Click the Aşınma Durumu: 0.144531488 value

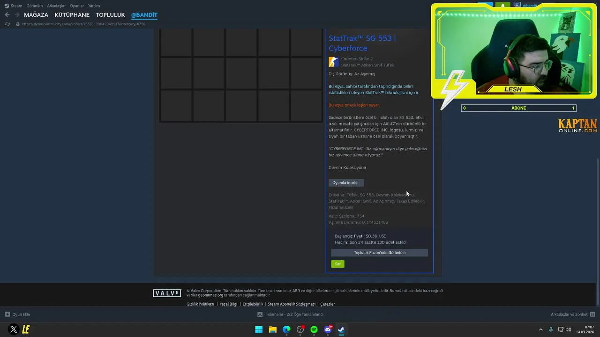click(x=359, y=222)
